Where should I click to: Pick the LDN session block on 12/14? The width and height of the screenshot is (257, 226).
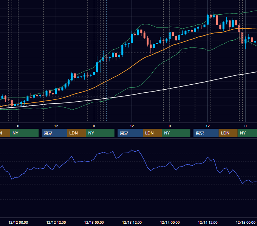click(228, 133)
